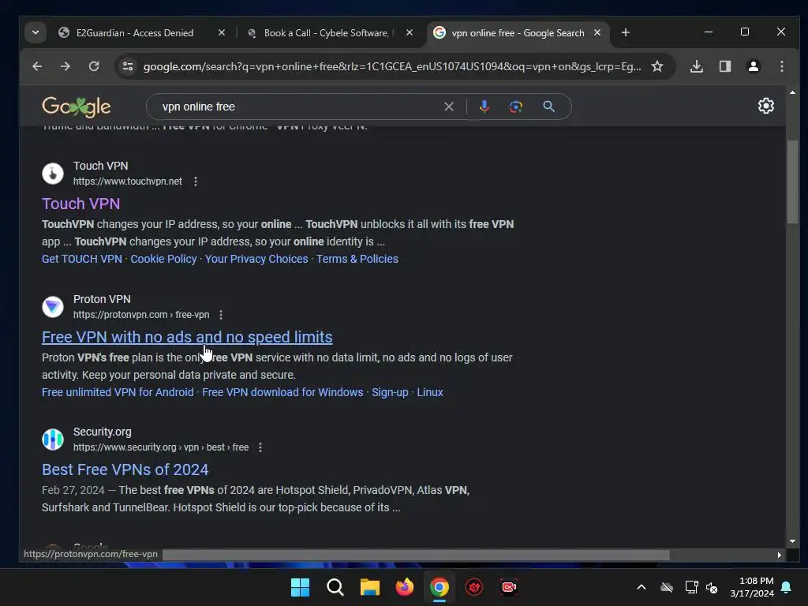Click Chrome icon in the taskbar
The height and width of the screenshot is (606, 808).
pyautogui.click(x=439, y=587)
